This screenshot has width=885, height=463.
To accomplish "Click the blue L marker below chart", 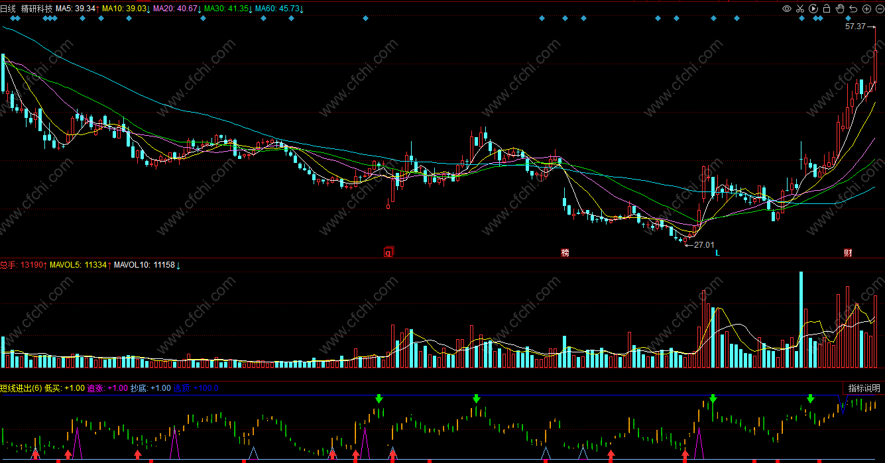I will coord(717,253).
